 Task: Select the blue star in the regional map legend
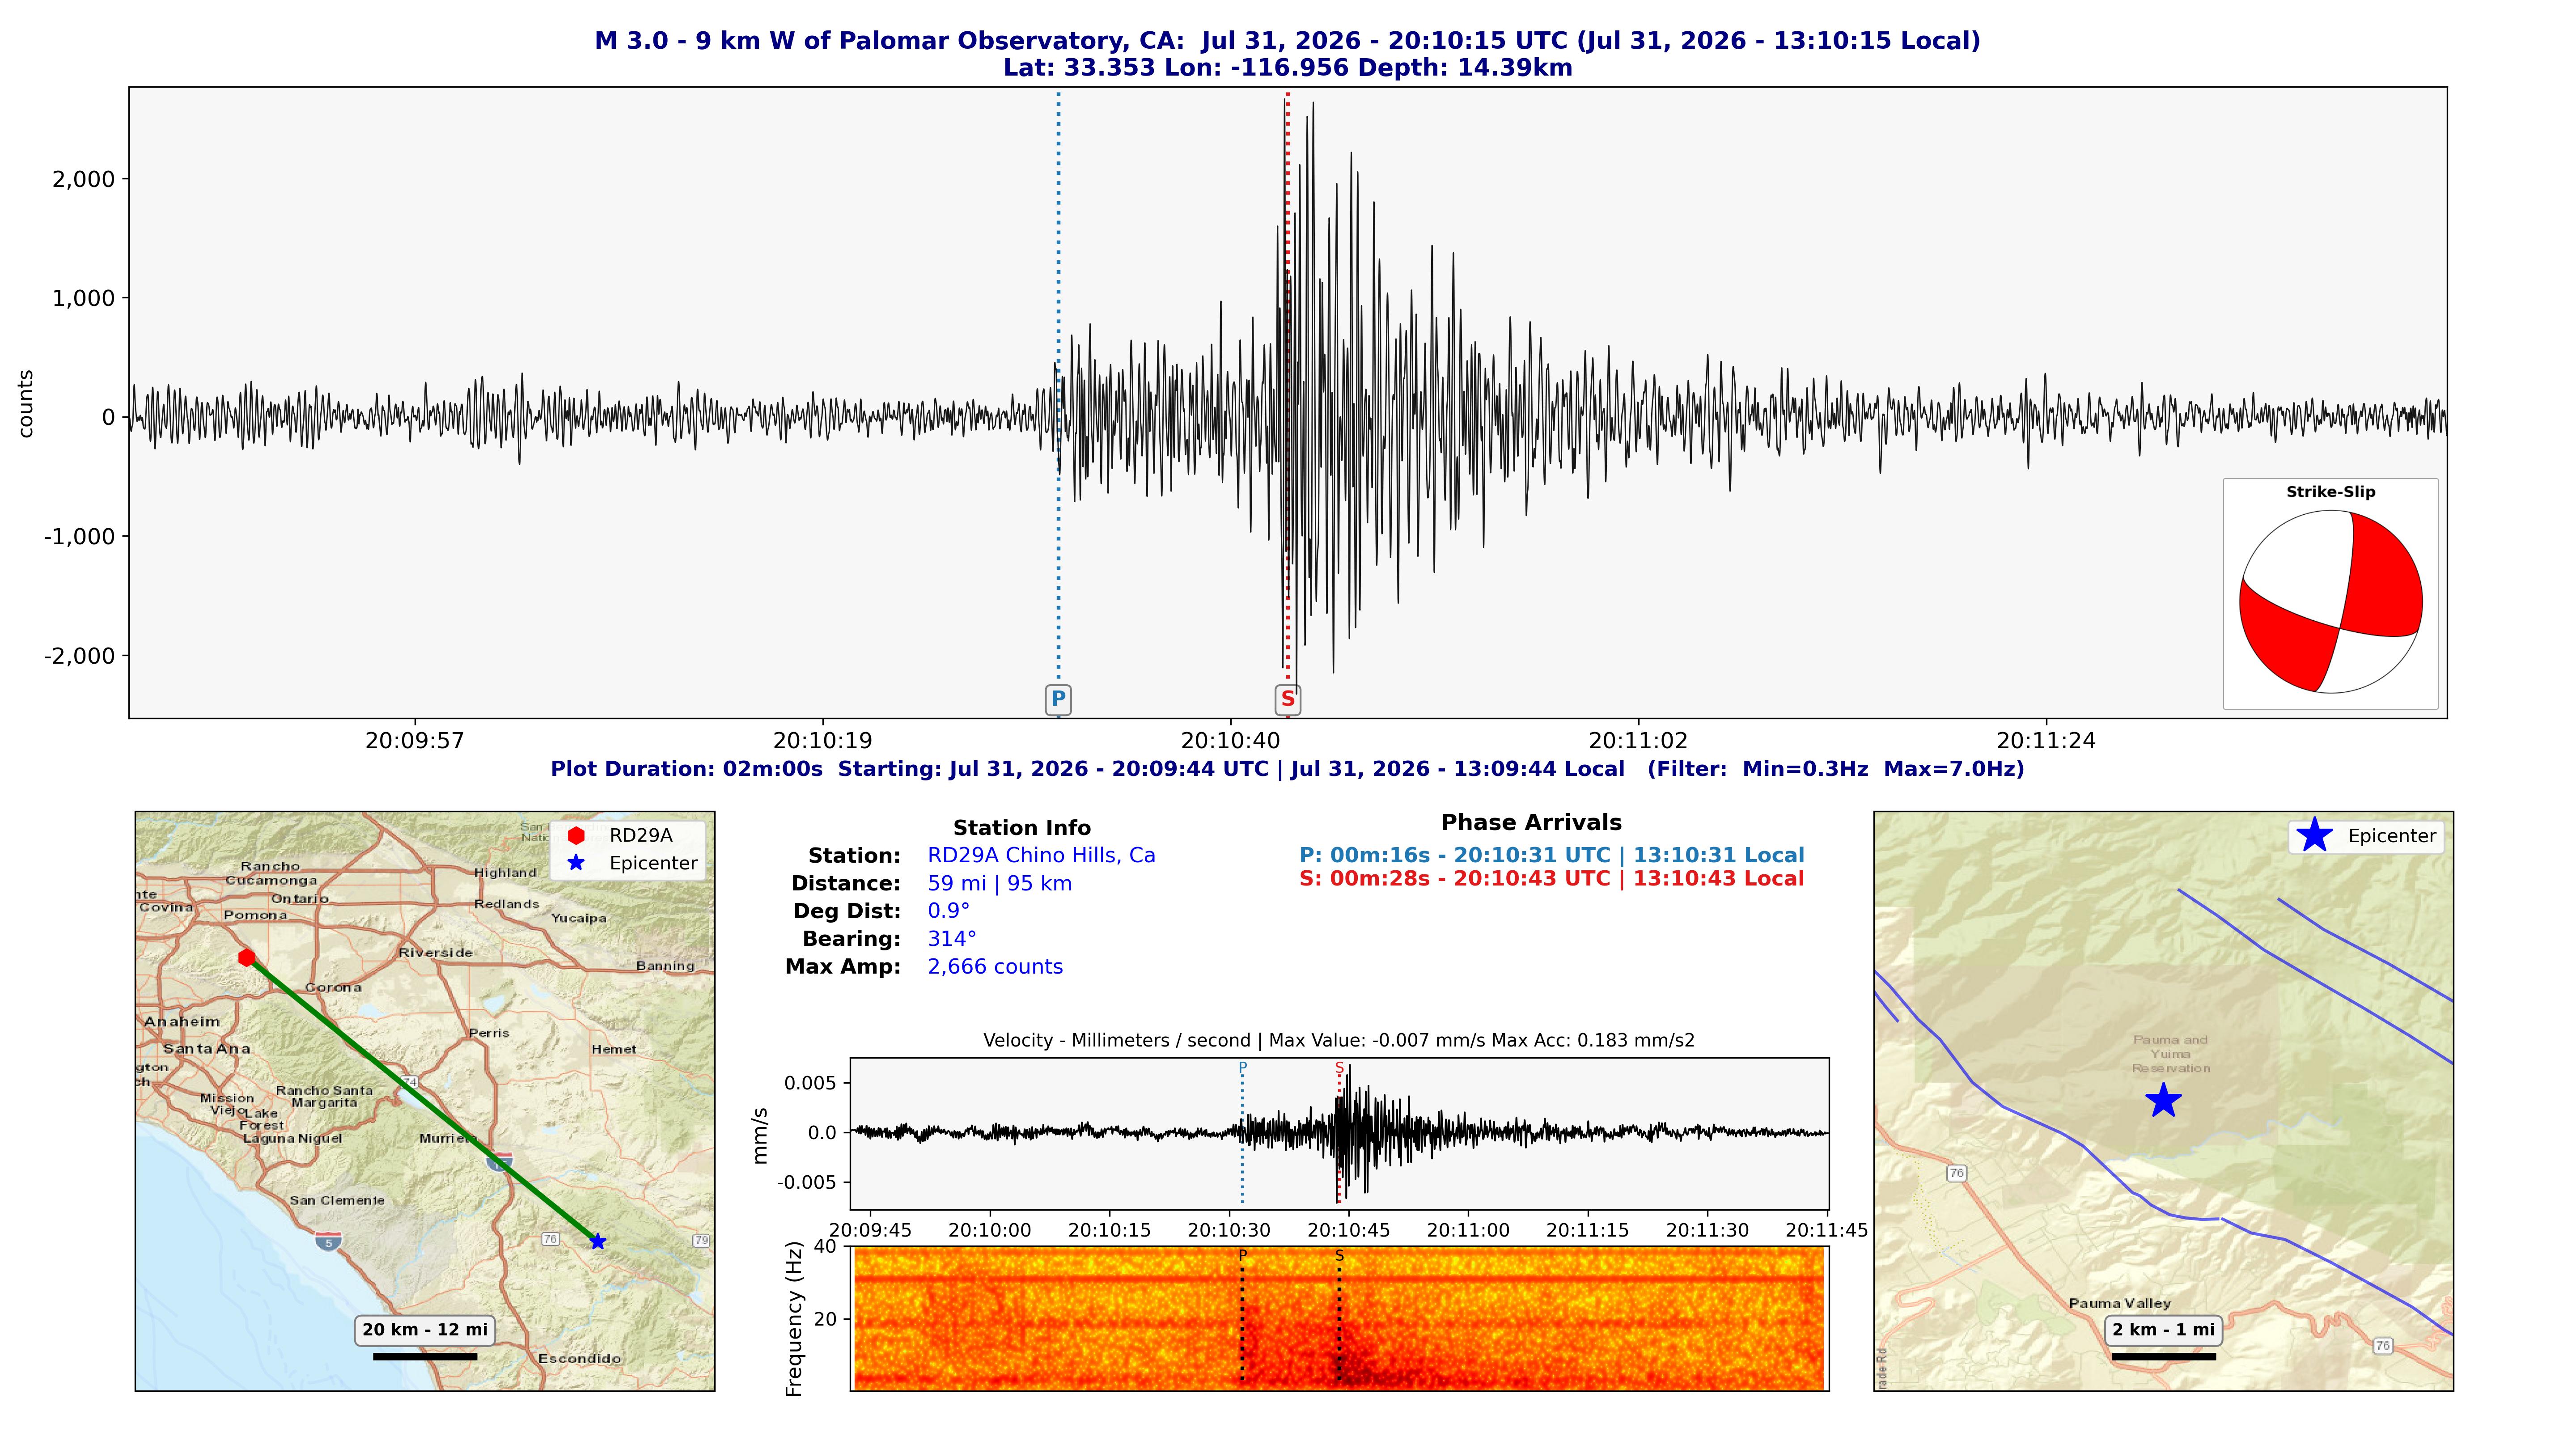click(576, 863)
